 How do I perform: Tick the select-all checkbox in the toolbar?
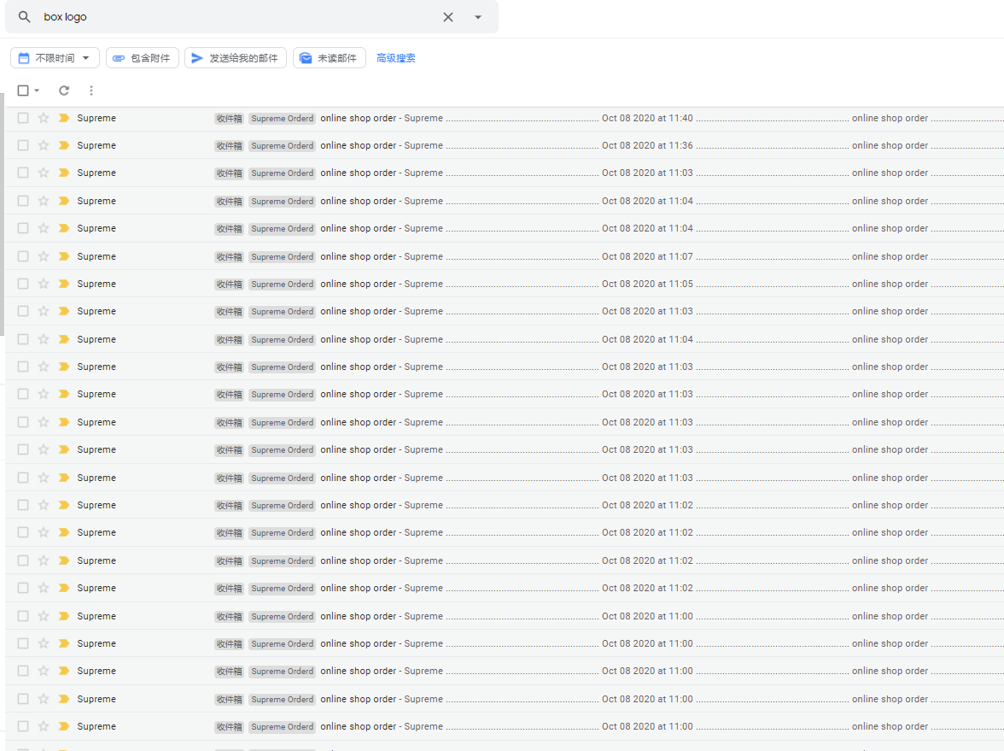point(23,91)
